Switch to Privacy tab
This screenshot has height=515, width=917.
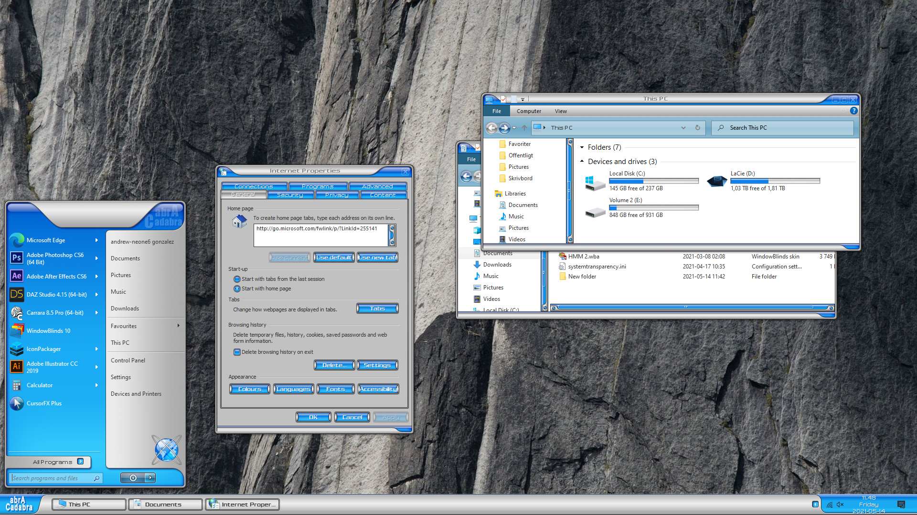(337, 195)
